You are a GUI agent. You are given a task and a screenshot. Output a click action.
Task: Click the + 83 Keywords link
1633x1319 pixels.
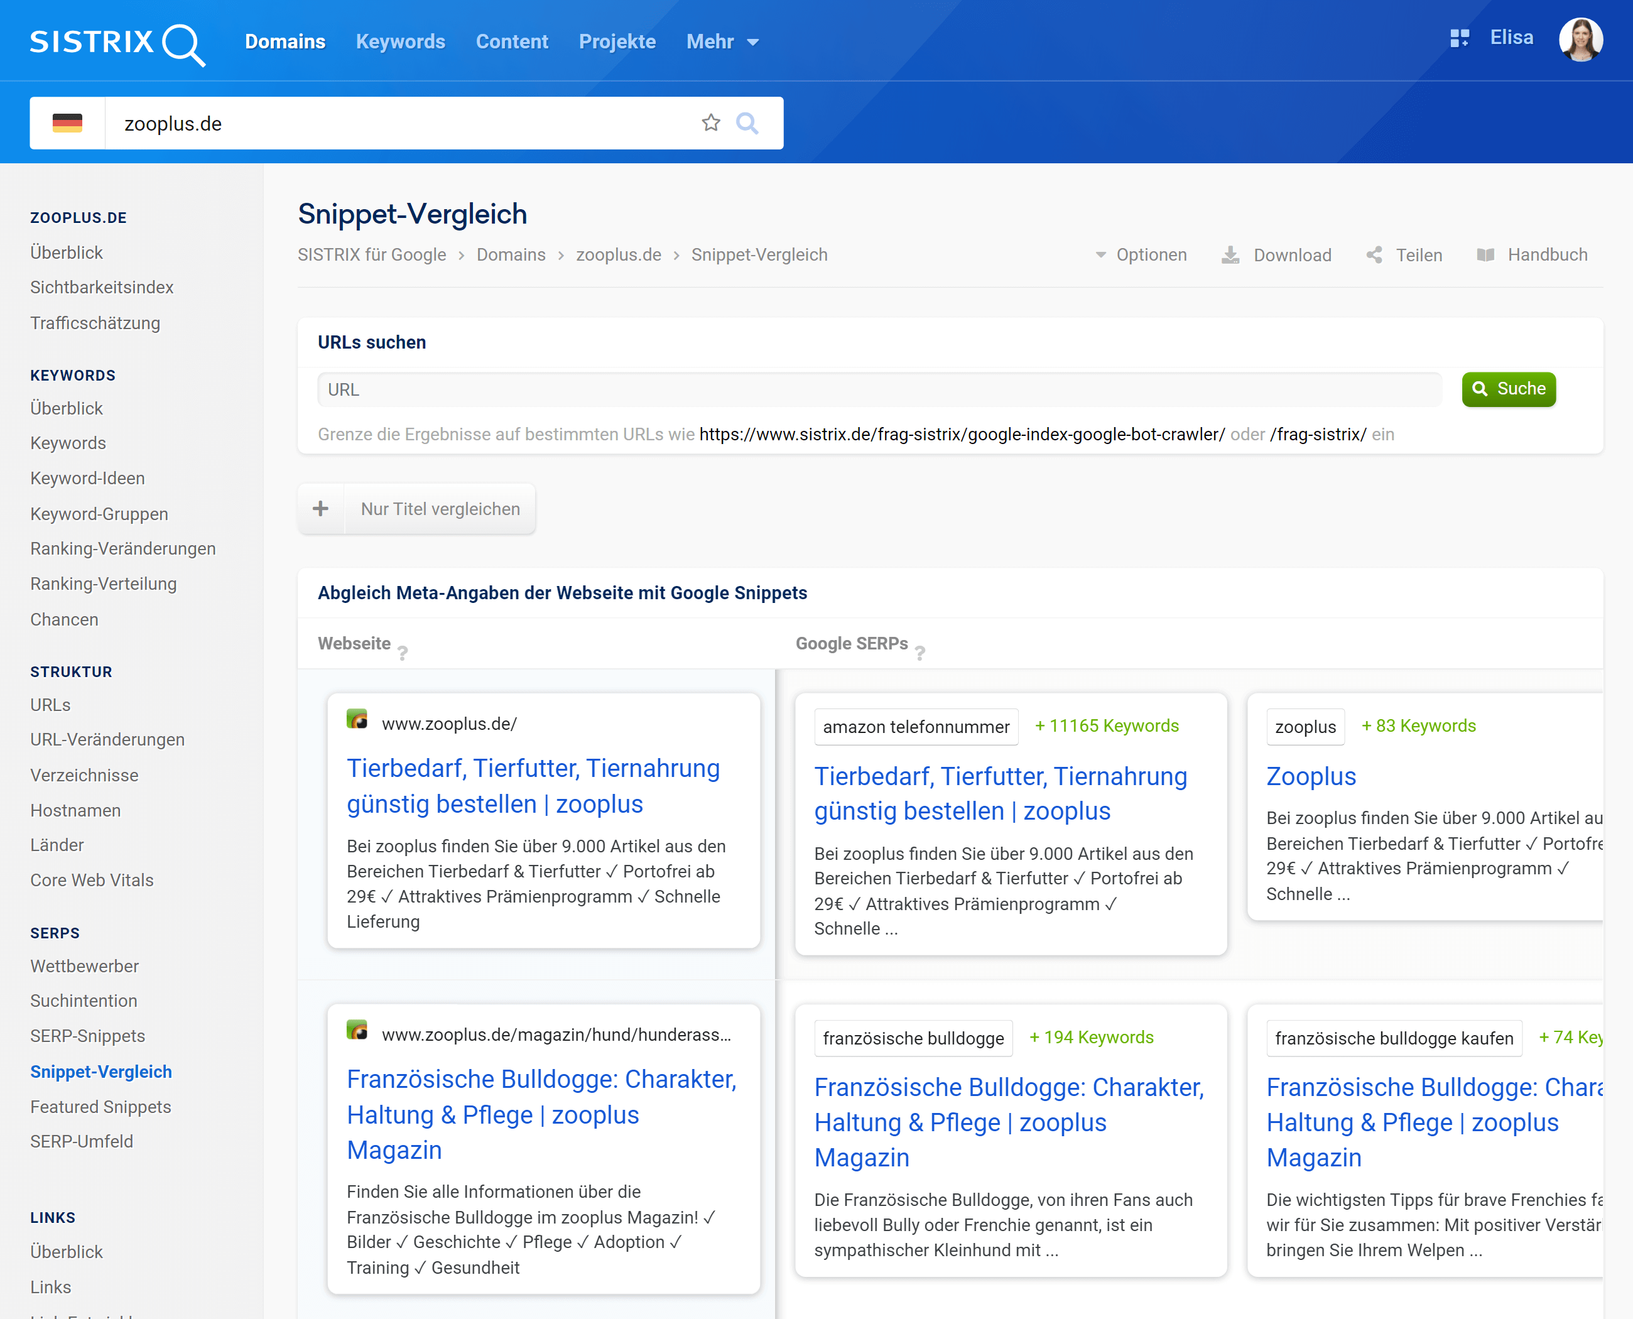[1418, 725]
